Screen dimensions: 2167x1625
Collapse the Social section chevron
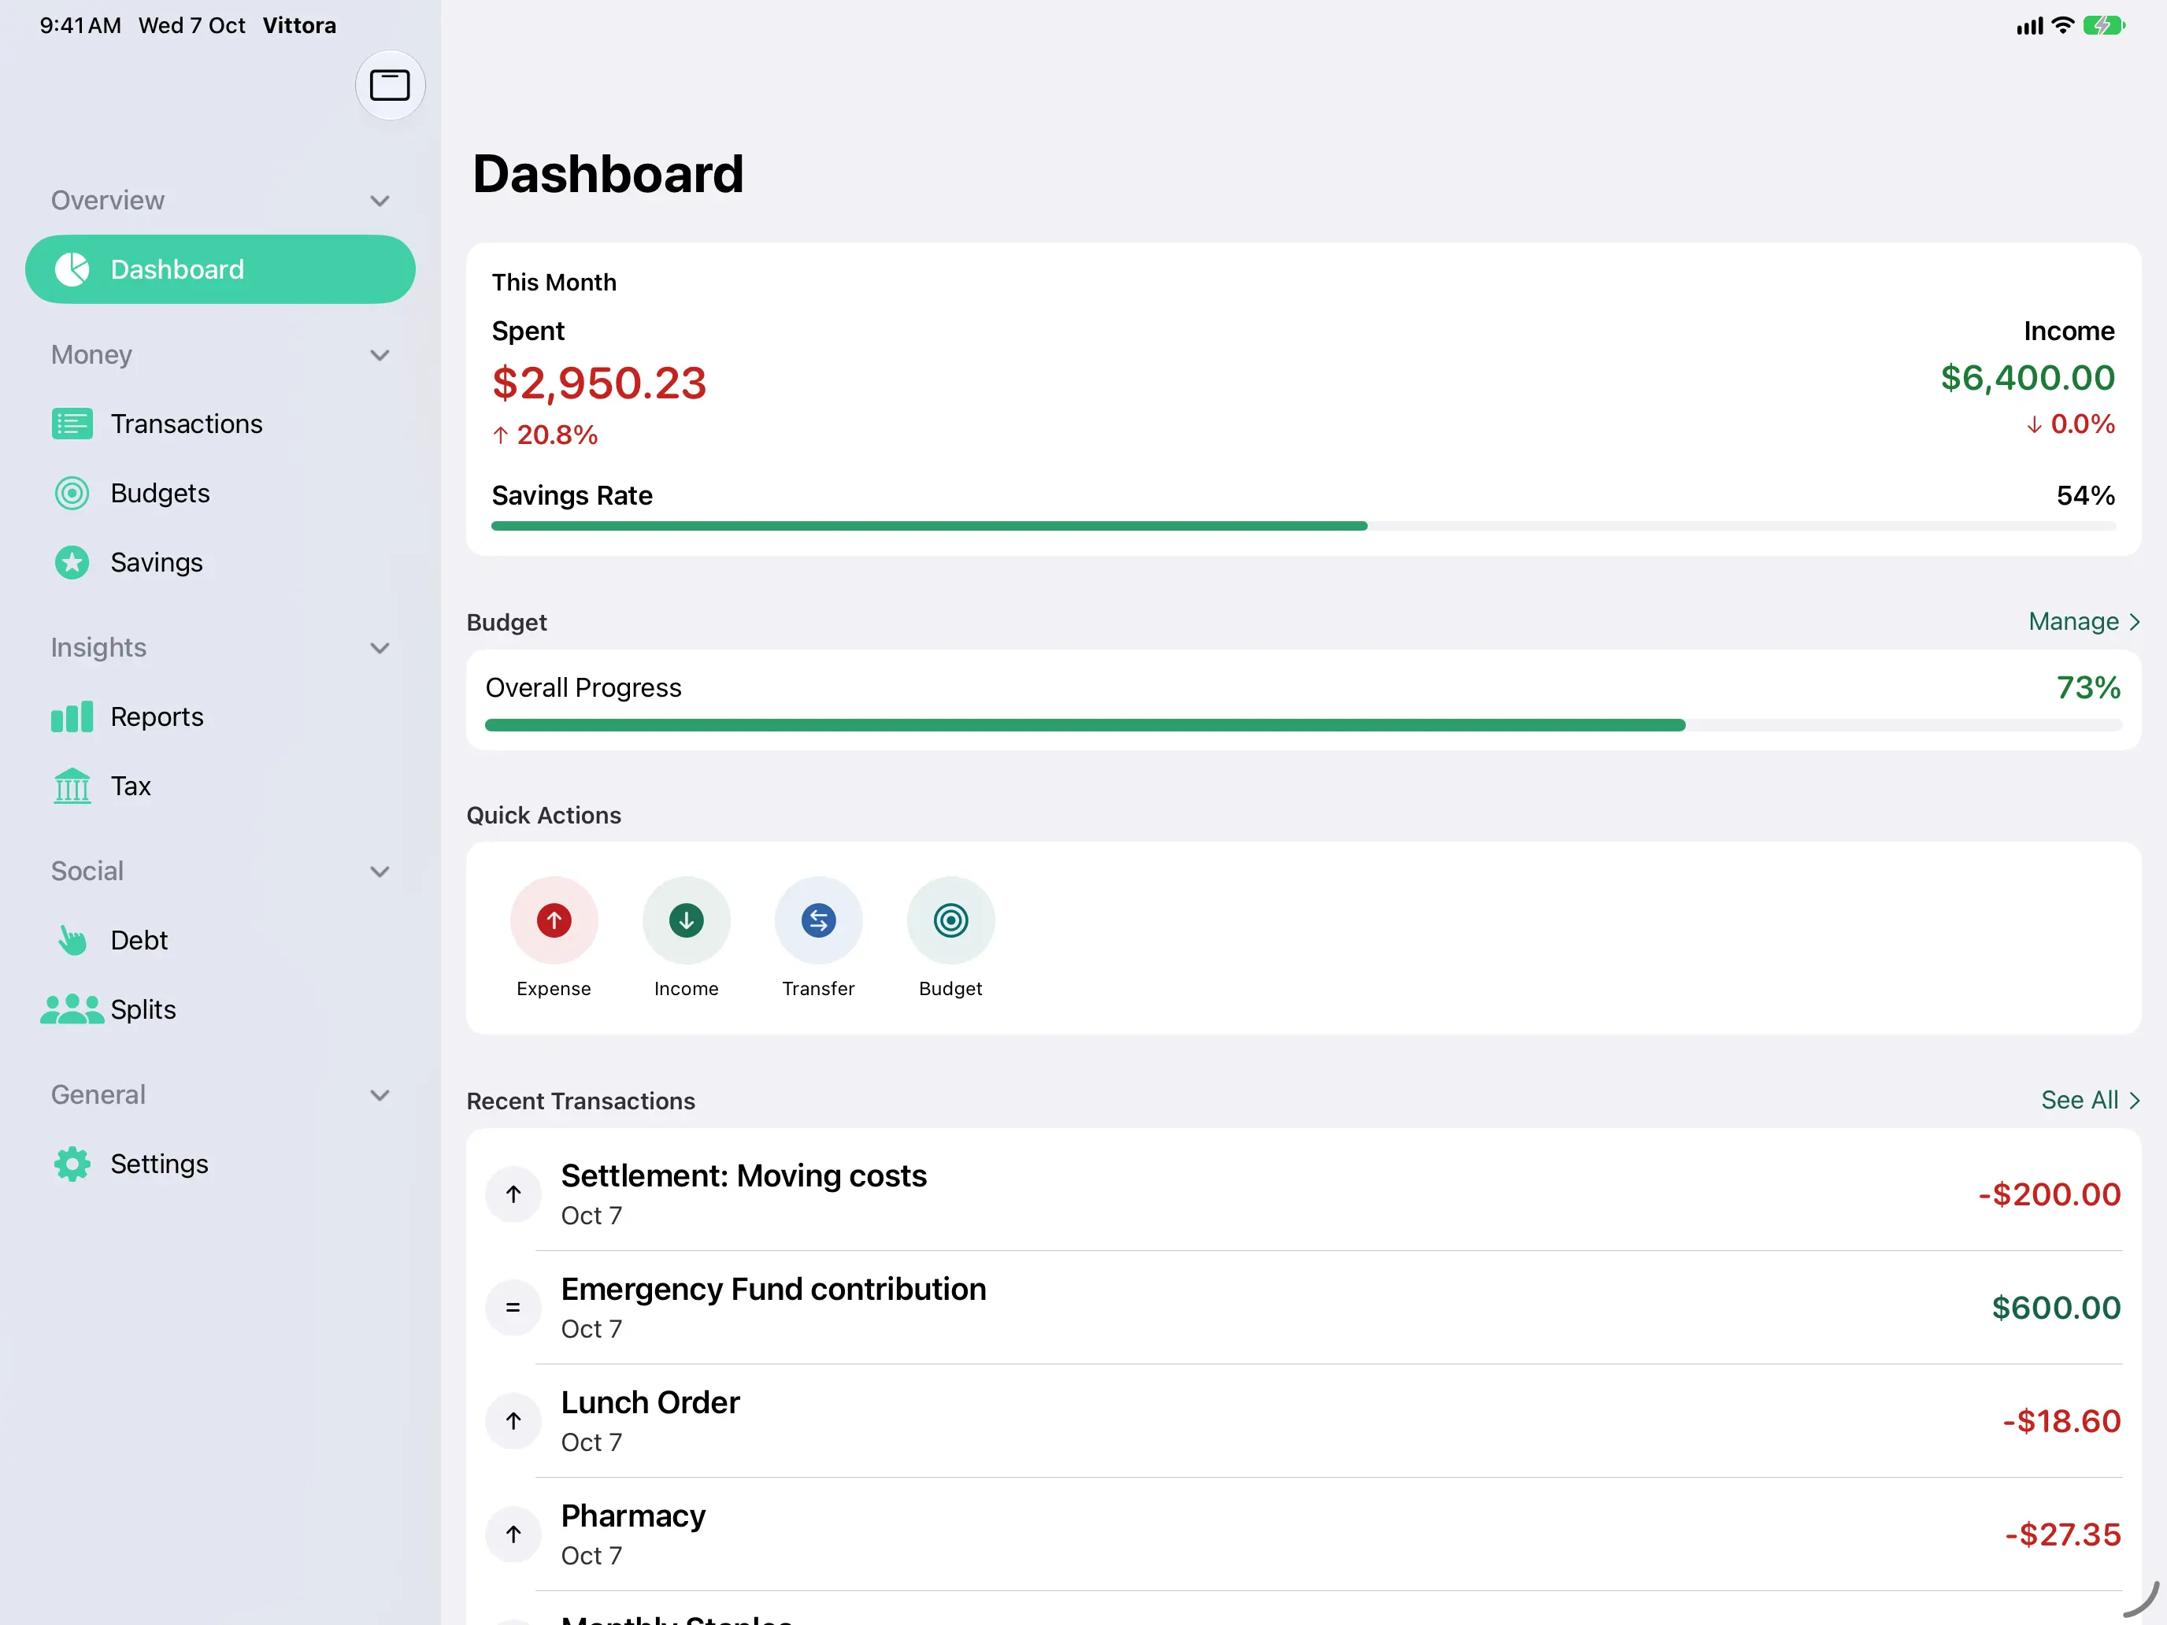point(380,872)
